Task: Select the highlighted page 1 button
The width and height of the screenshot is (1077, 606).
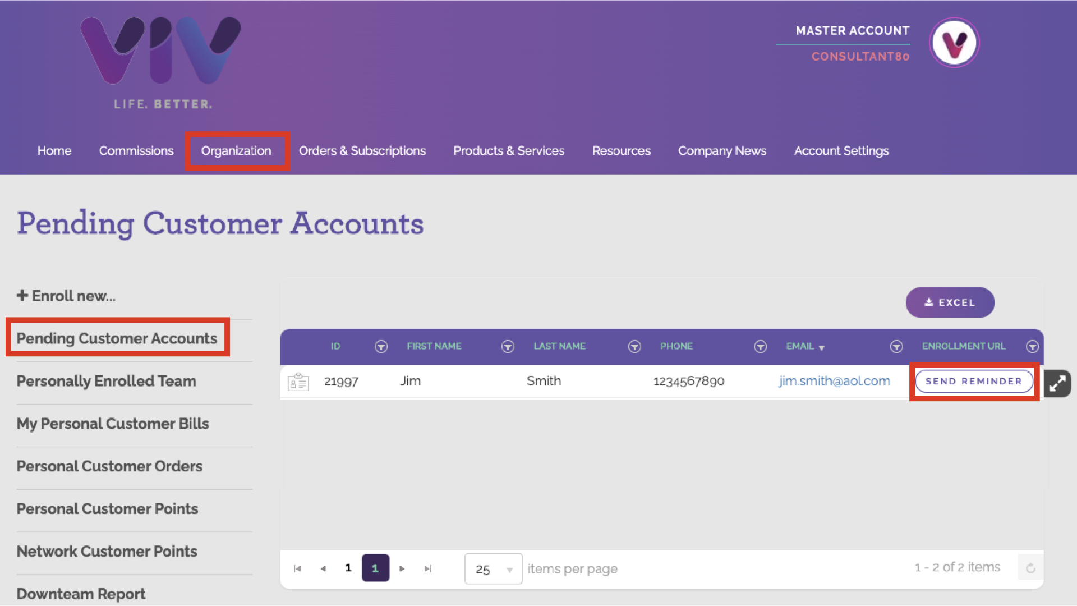Action: tap(375, 568)
